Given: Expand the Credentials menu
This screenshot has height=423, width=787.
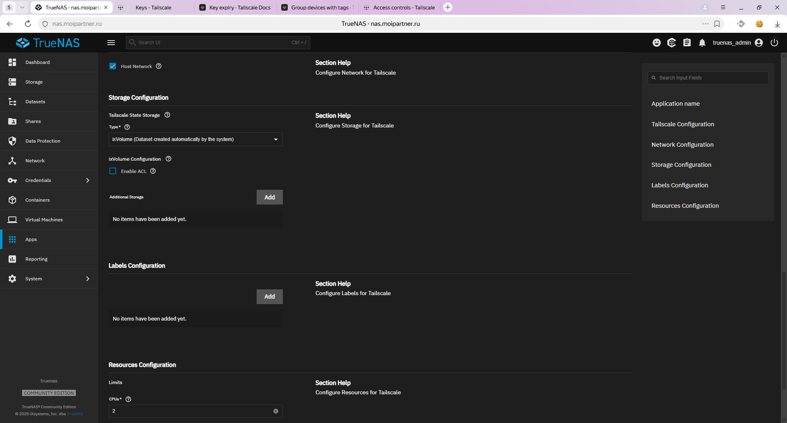Looking at the screenshot, I should point(49,180).
